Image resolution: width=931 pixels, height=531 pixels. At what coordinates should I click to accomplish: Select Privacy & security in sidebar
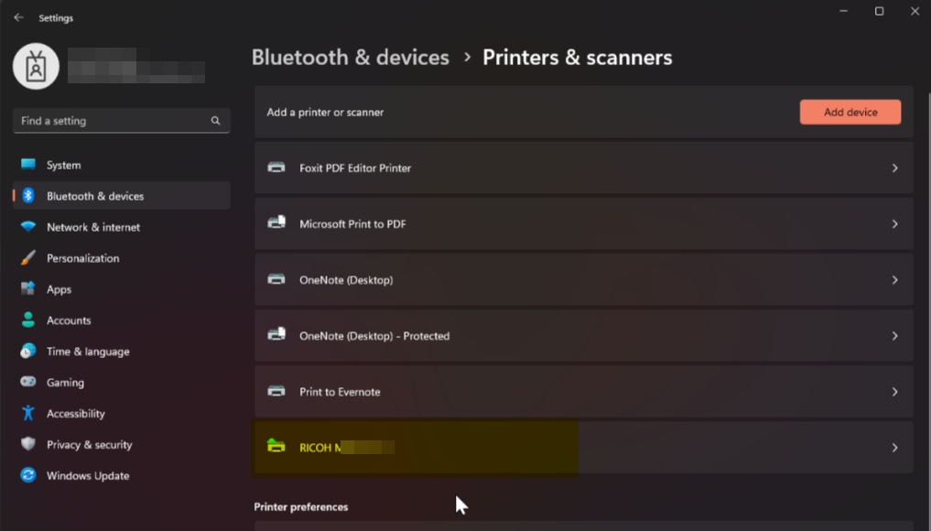89,445
